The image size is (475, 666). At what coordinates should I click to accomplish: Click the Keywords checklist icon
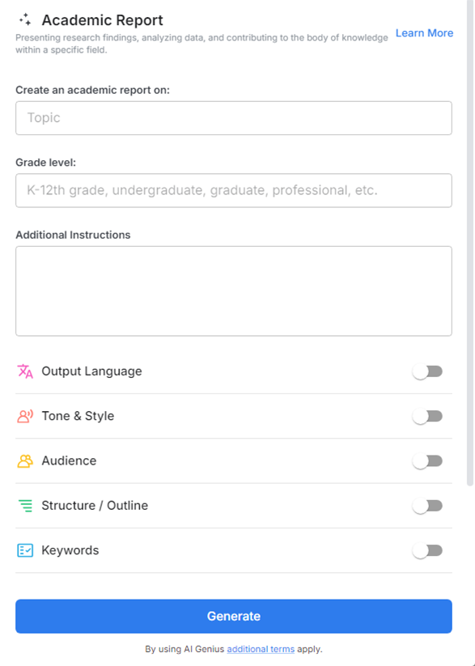point(23,549)
